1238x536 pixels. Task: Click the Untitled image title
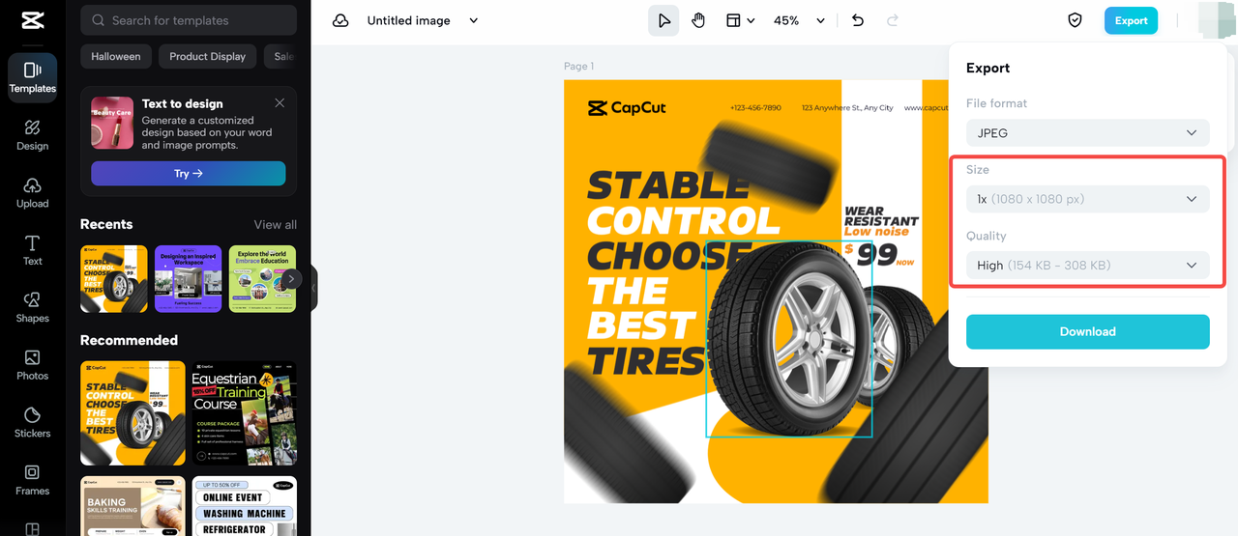coord(408,20)
